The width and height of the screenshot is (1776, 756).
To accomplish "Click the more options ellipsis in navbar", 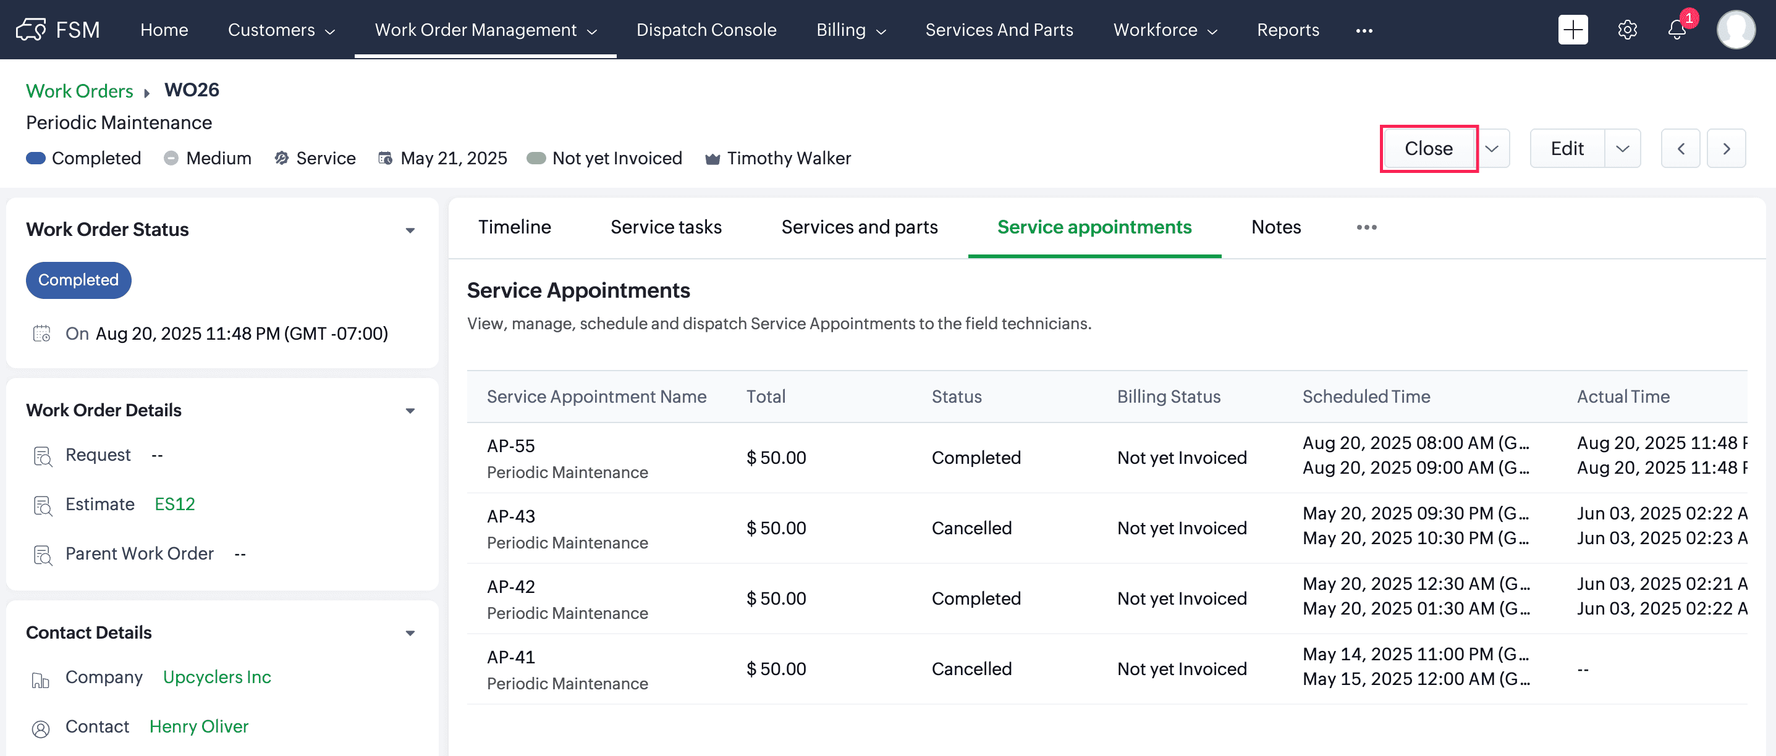I will (x=1364, y=30).
